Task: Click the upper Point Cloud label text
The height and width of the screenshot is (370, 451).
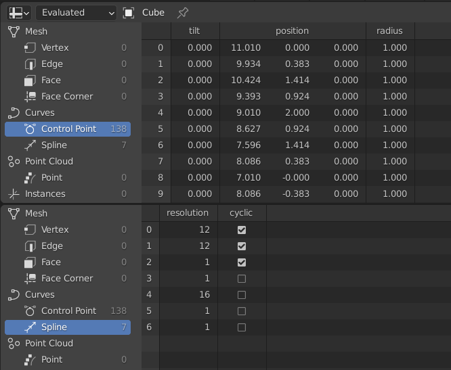Action: coord(49,162)
